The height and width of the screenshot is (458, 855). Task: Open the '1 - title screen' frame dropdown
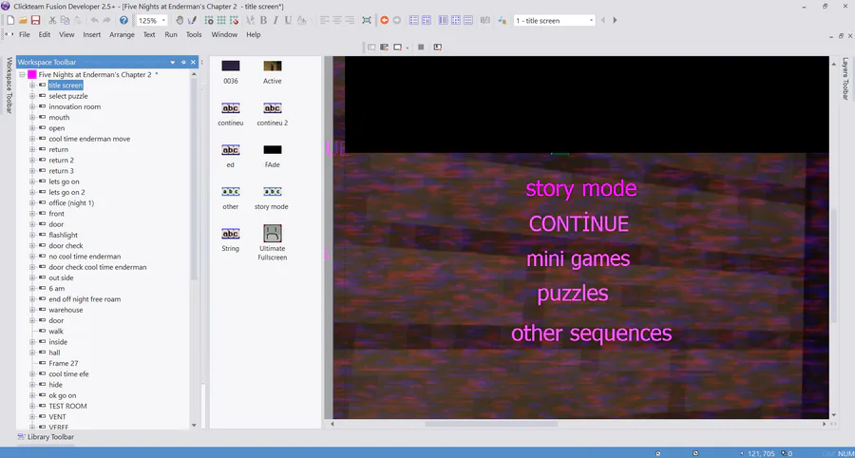pos(591,21)
